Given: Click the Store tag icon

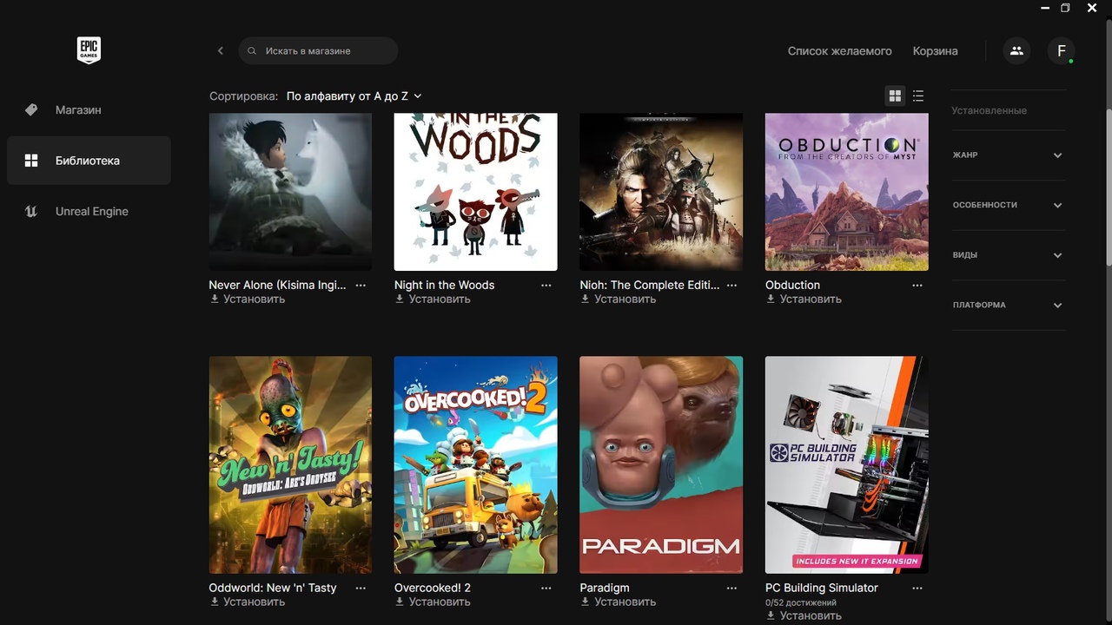Looking at the screenshot, I should click(31, 109).
